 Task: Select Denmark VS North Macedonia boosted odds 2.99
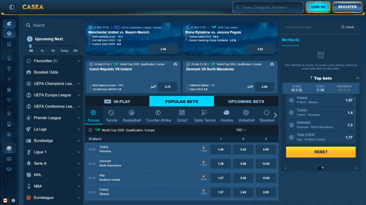[x=264, y=87]
